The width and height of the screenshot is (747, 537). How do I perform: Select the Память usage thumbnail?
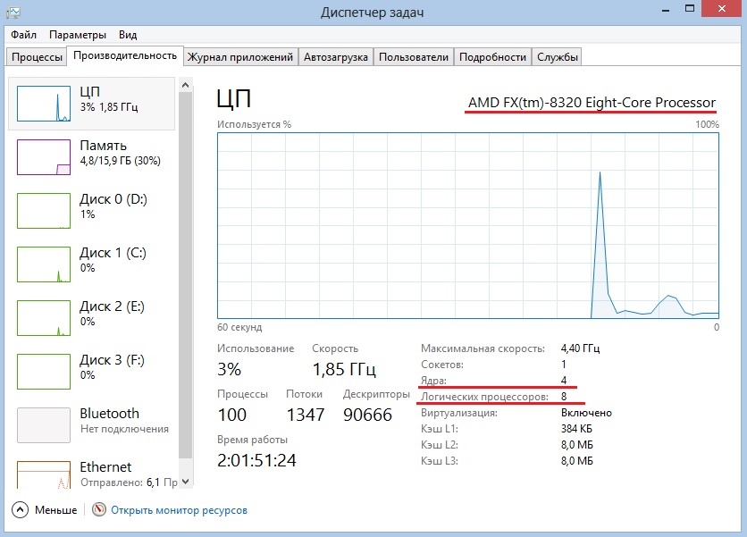pyautogui.click(x=44, y=157)
